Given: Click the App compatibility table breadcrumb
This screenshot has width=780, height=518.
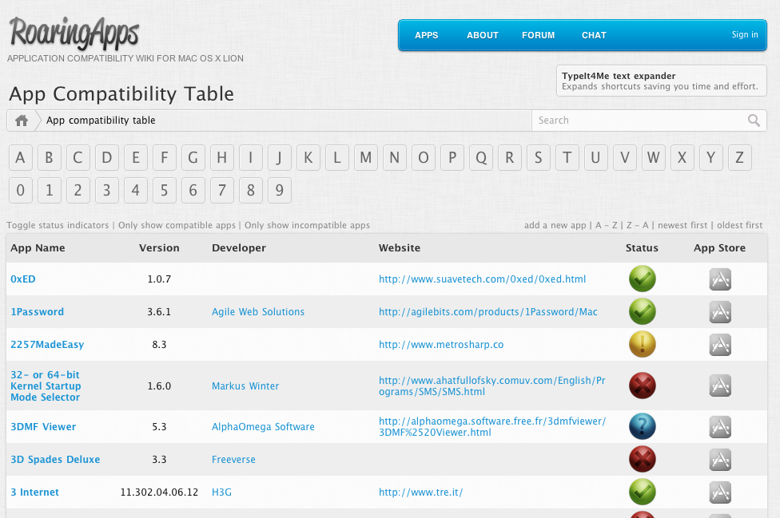Looking at the screenshot, I should pos(101,121).
